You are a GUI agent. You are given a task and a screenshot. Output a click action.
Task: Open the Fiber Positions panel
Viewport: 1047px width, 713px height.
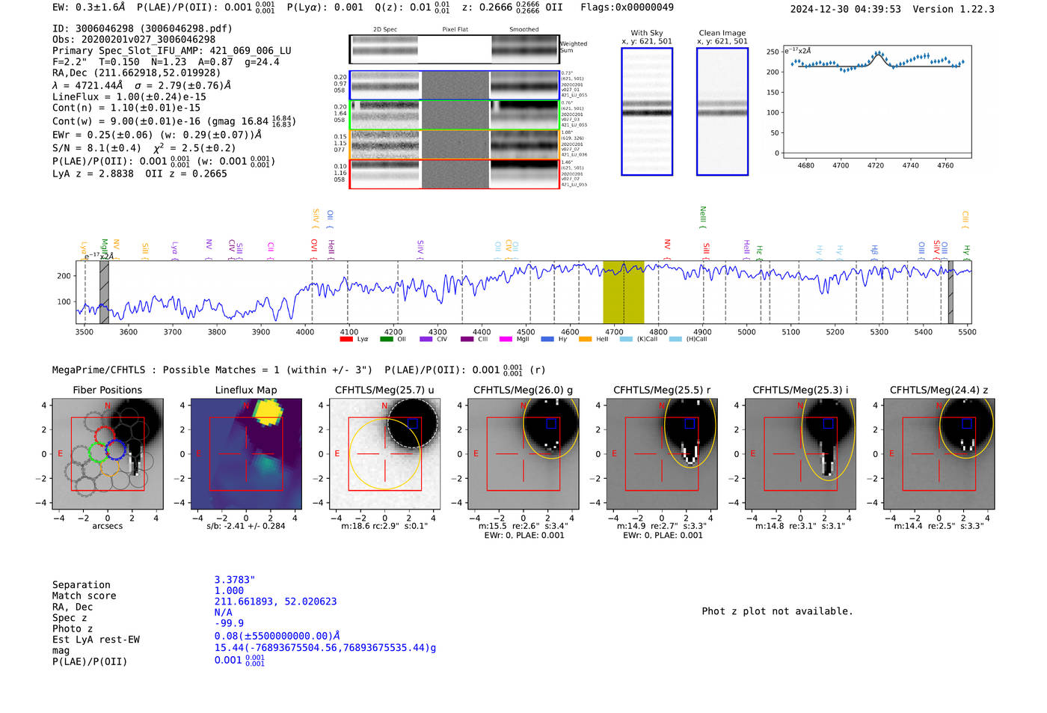pyautogui.click(x=108, y=454)
